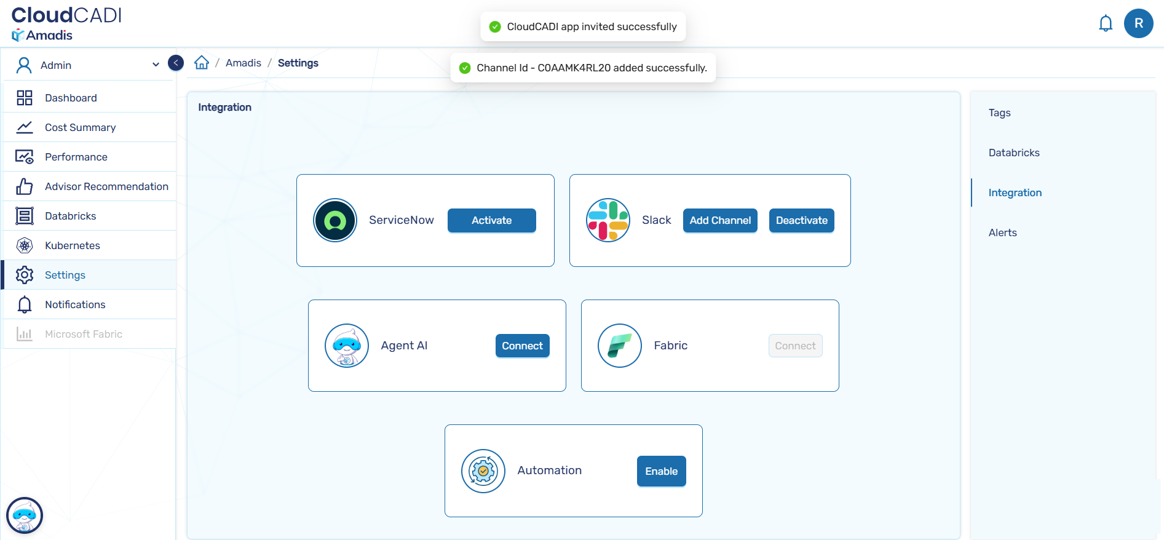Image resolution: width=1164 pixels, height=540 pixels.
Task: Click the Automation gear icon
Action: (x=483, y=471)
